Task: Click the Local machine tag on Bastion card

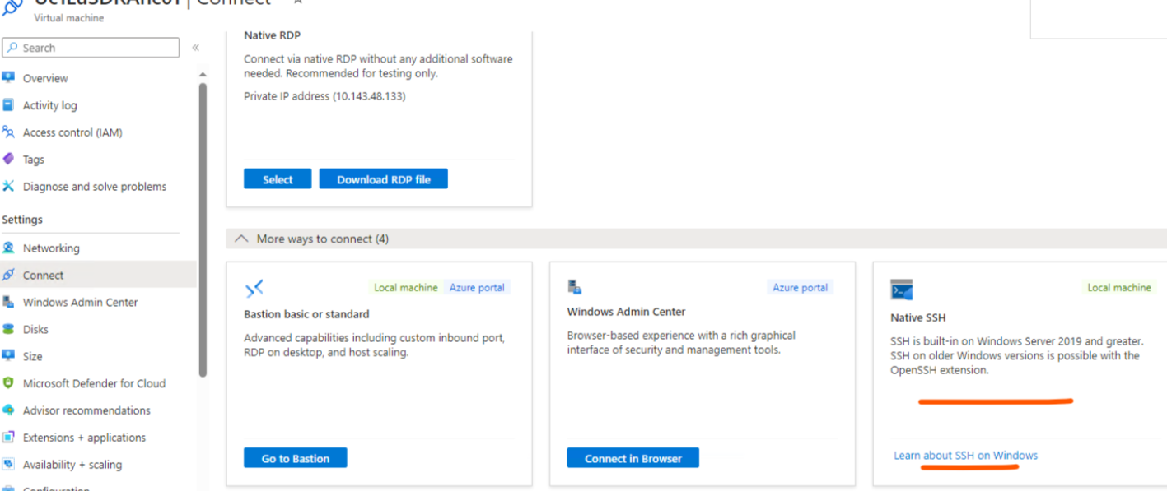Action: point(406,288)
